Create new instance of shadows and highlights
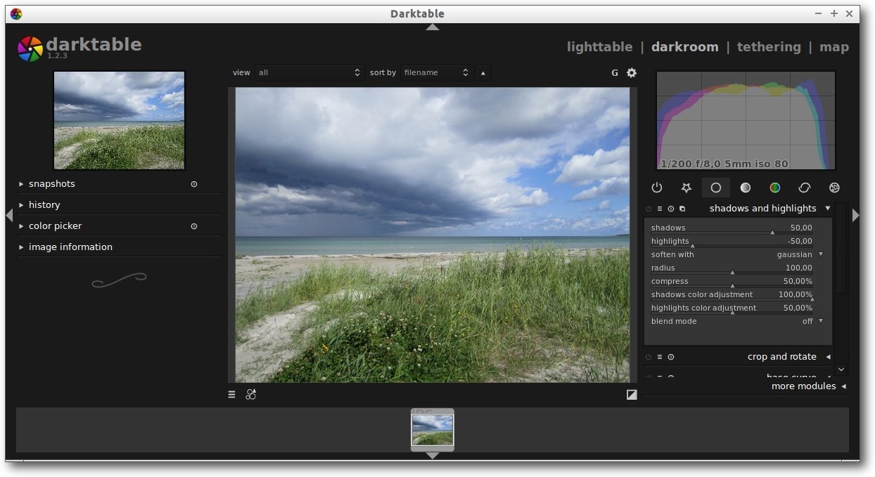 pyautogui.click(x=682, y=209)
